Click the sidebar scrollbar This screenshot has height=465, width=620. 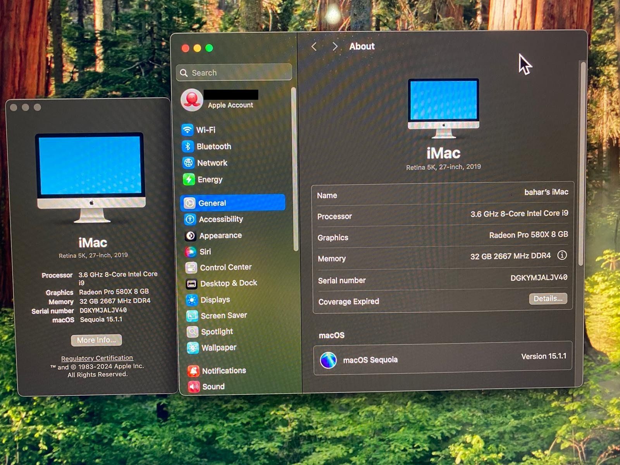tap(295, 169)
